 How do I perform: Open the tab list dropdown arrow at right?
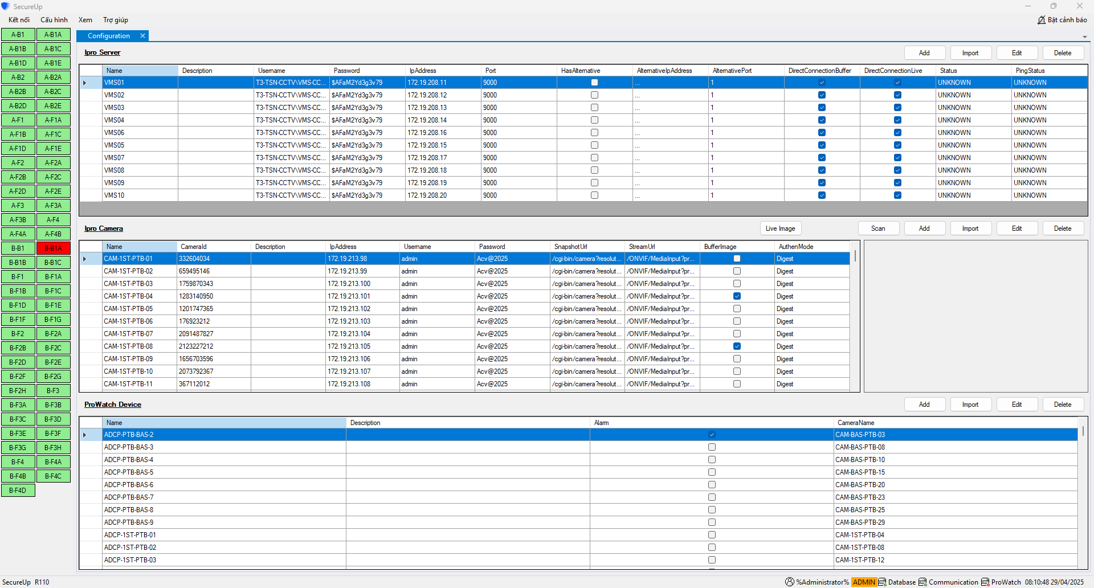tap(1084, 36)
